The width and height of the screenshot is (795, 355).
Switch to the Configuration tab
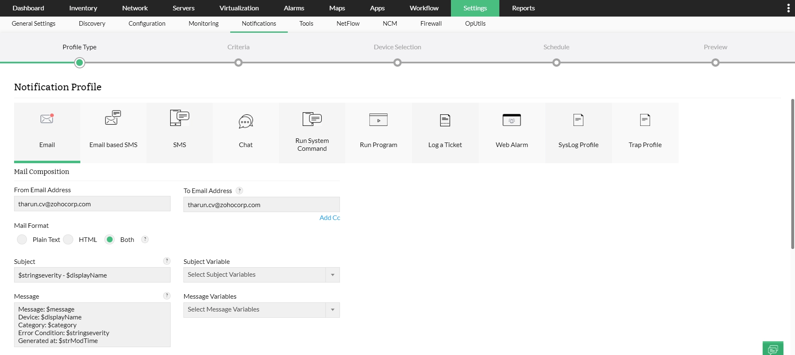(147, 24)
